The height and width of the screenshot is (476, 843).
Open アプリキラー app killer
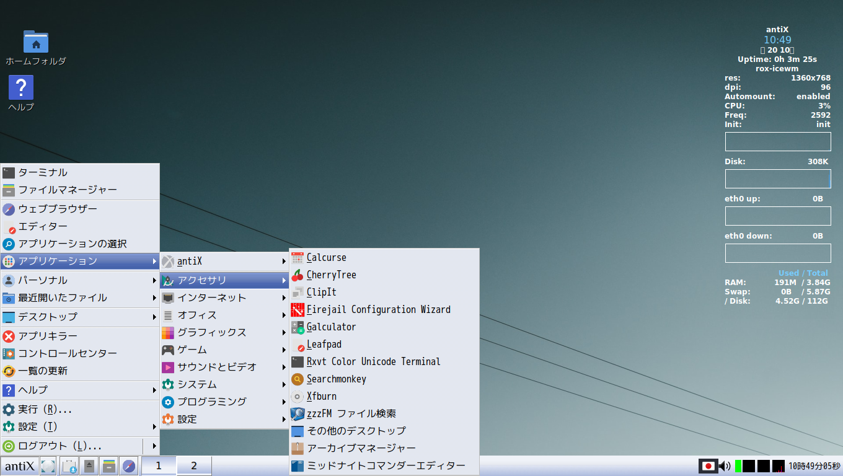[x=80, y=336]
